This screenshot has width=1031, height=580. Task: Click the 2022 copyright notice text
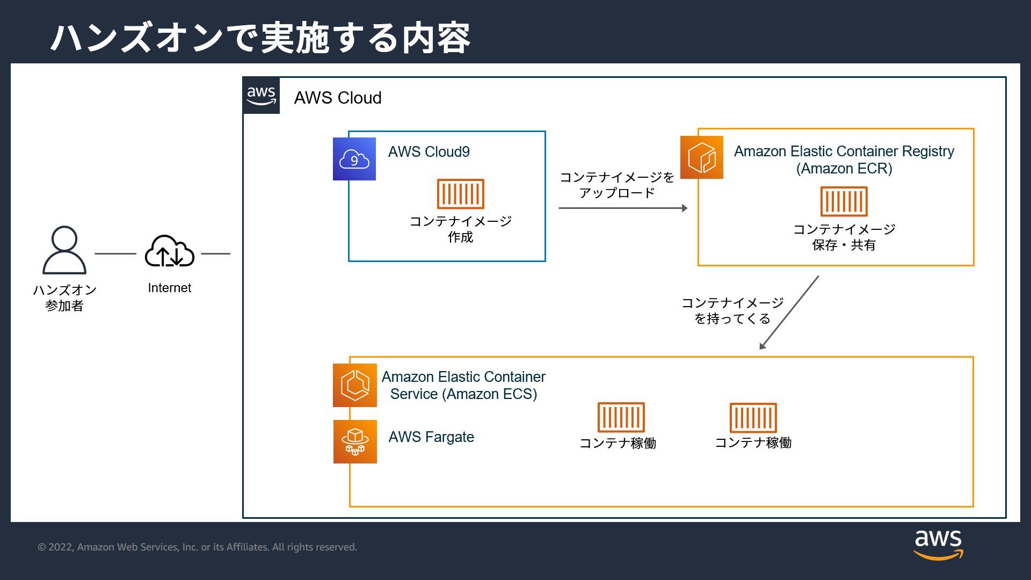197,547
